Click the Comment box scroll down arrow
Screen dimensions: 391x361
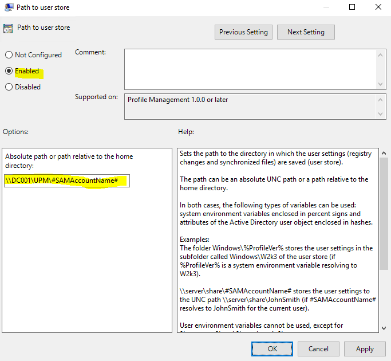coord(382,84)
